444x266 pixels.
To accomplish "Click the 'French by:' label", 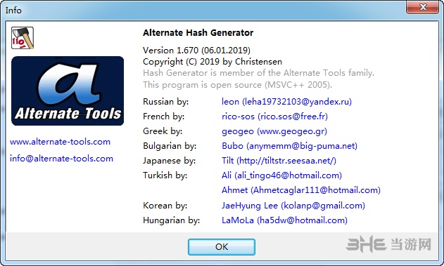I will coord(164,117).
